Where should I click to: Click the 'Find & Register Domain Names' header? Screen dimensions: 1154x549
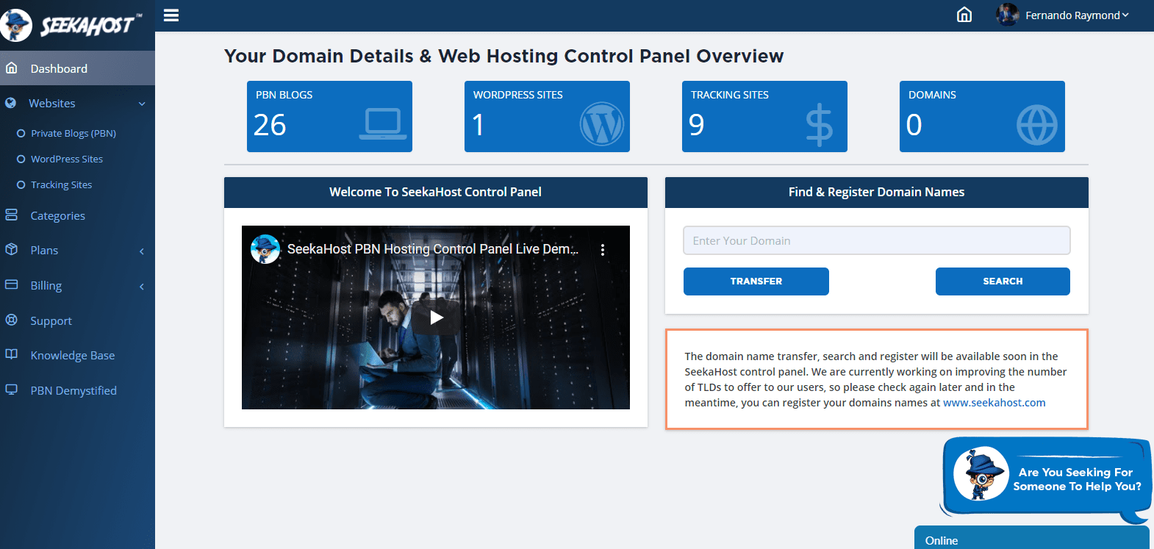tap(877, 193)
